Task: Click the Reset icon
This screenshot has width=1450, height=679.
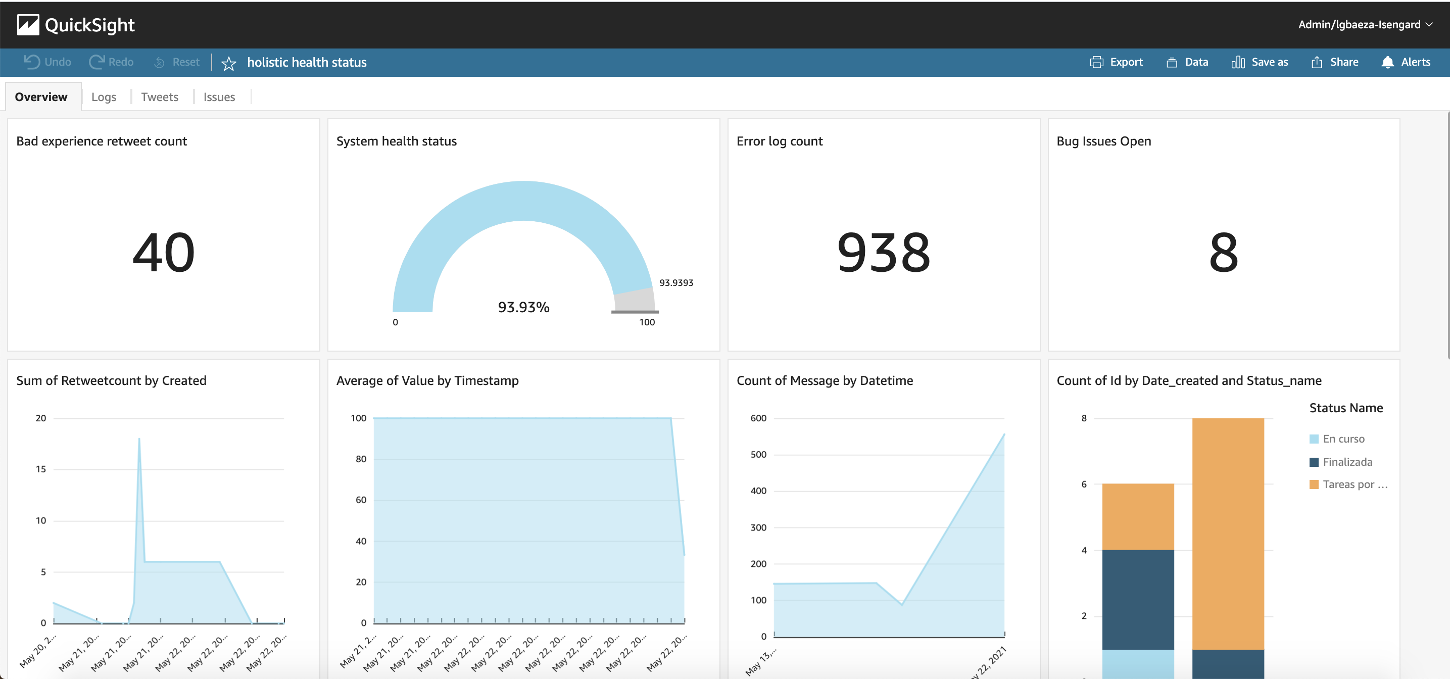Action: pyautogui.click(x=160, y=63)
